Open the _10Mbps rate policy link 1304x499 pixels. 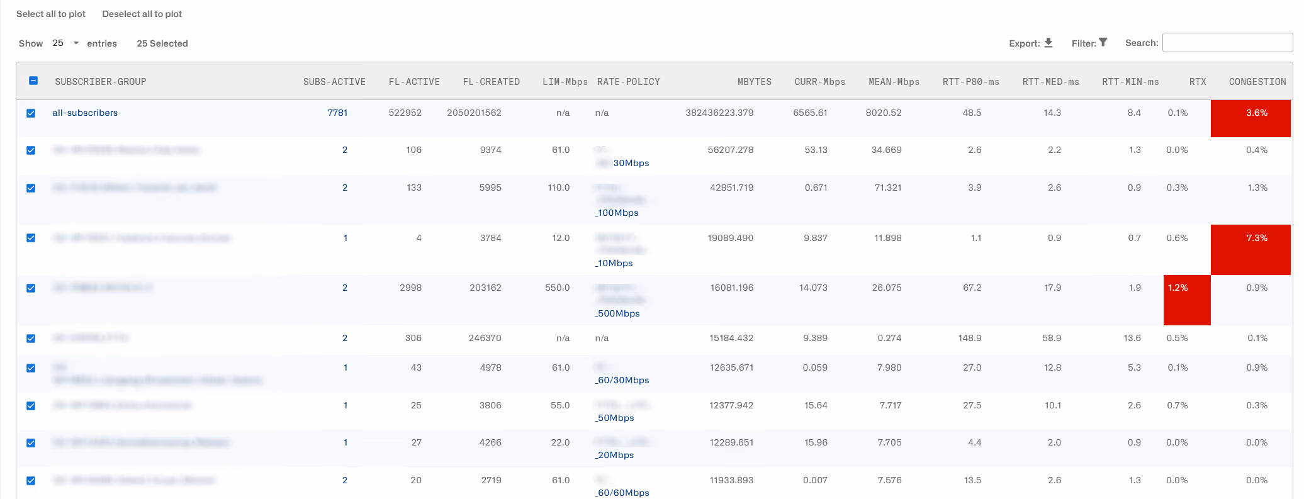[x=614, y=263]
